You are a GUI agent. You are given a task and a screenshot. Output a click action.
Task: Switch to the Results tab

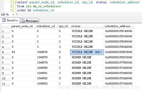coord(10,20)
